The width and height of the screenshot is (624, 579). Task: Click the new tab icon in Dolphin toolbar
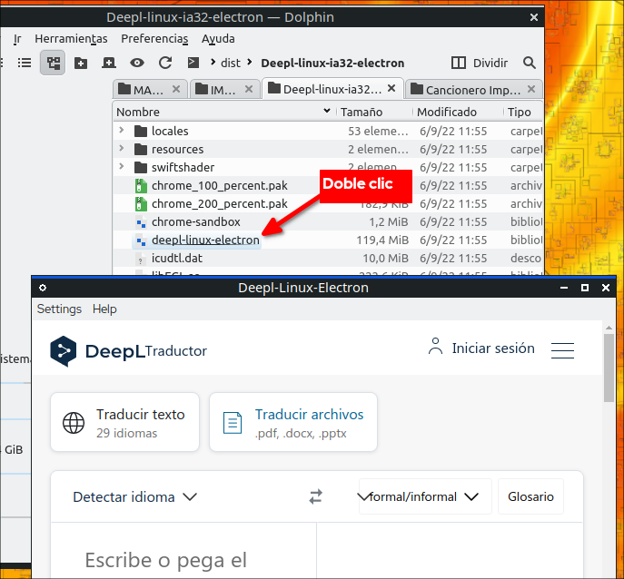pos(109,63)
